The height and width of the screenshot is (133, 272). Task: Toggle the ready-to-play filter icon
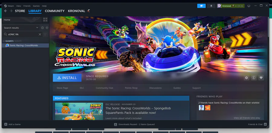coord(47,28)
